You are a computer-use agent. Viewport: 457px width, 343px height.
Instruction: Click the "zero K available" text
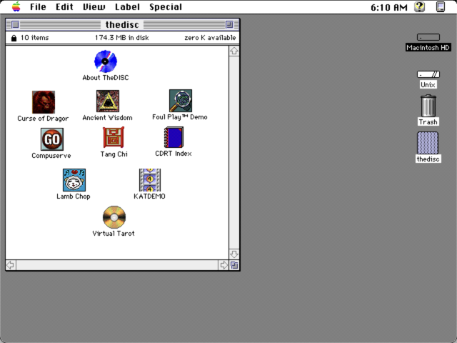click(210, 38)
